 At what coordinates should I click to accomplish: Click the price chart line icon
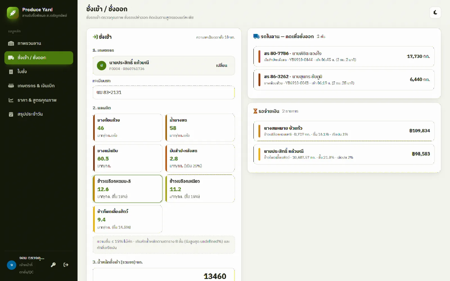click(11, 100)
